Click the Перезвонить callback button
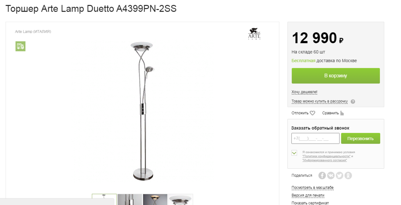401x205 pixels. (361, 138)
